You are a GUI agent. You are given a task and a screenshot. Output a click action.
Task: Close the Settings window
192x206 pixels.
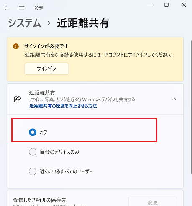click(x=184, y=5)
